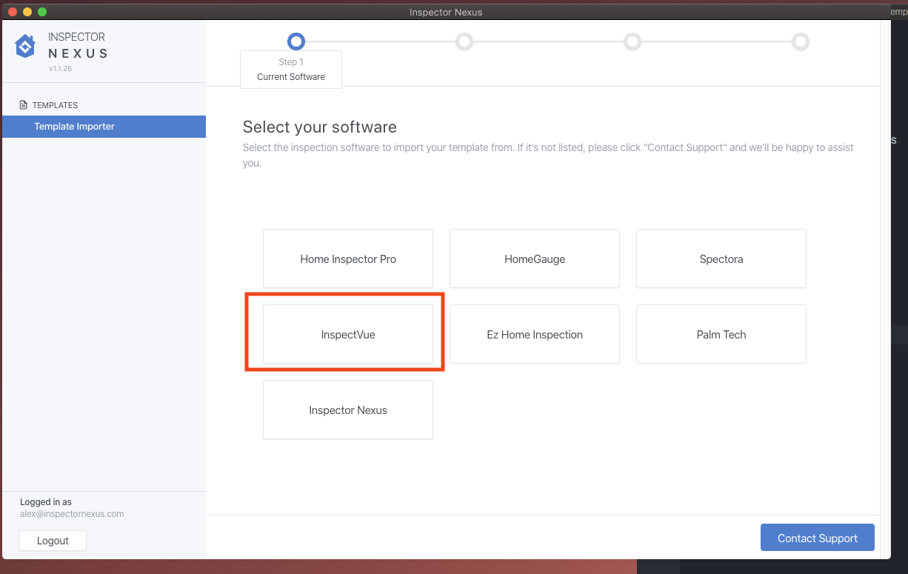Choose HomeGauge as your software

tap(535, 259)
